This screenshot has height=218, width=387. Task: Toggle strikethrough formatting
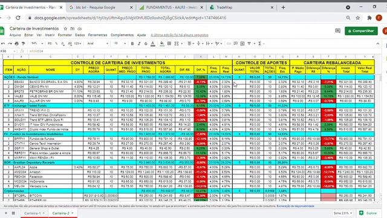coord(146,44)
